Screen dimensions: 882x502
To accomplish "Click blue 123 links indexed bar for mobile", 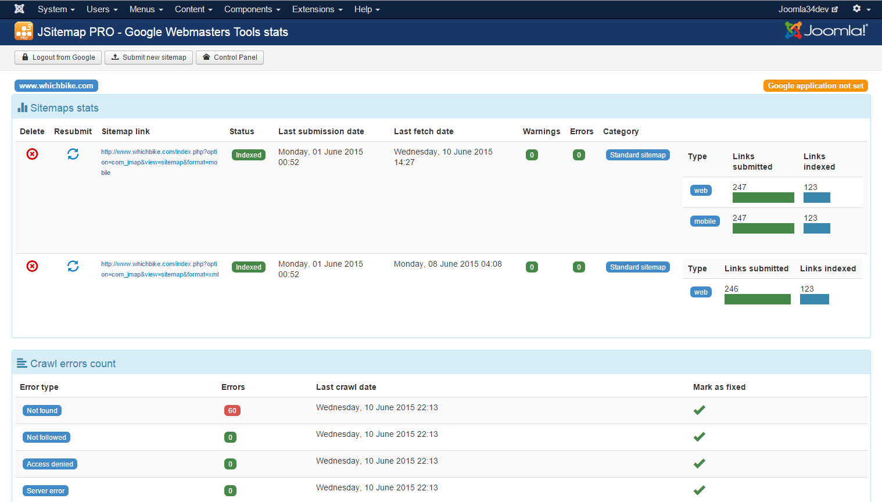I will point(817,228).
